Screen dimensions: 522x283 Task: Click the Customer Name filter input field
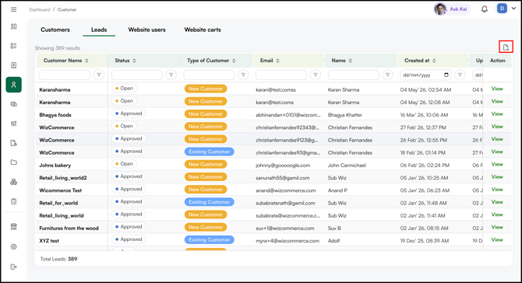click(x=65, y=75)
